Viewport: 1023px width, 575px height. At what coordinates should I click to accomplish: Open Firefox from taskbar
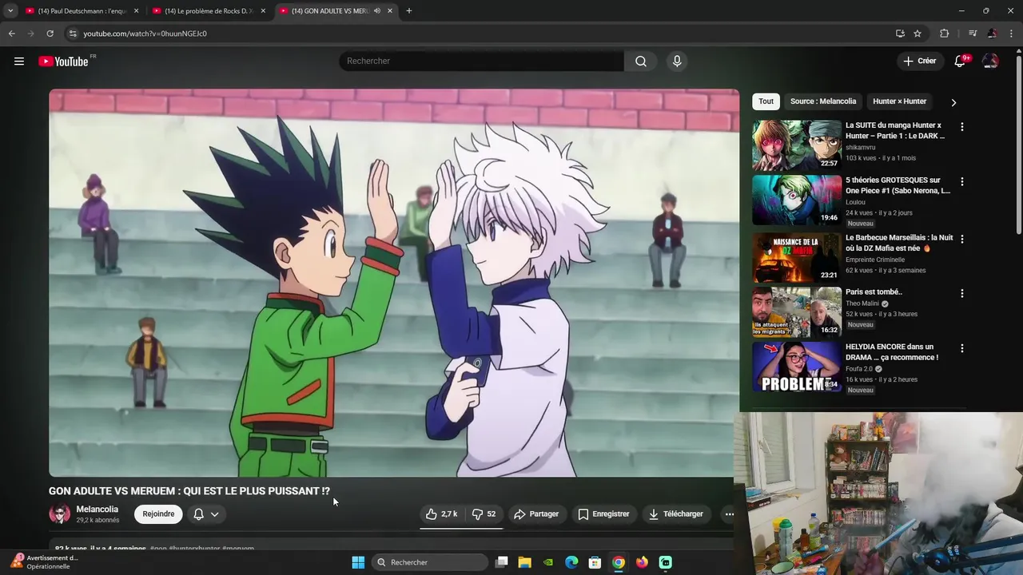coord(642,562)
